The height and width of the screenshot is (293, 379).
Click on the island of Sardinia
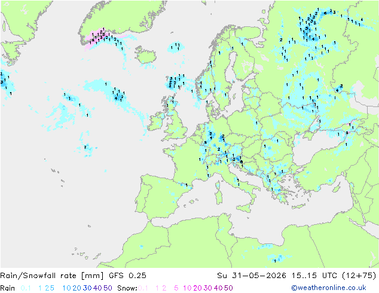[219, 196]
